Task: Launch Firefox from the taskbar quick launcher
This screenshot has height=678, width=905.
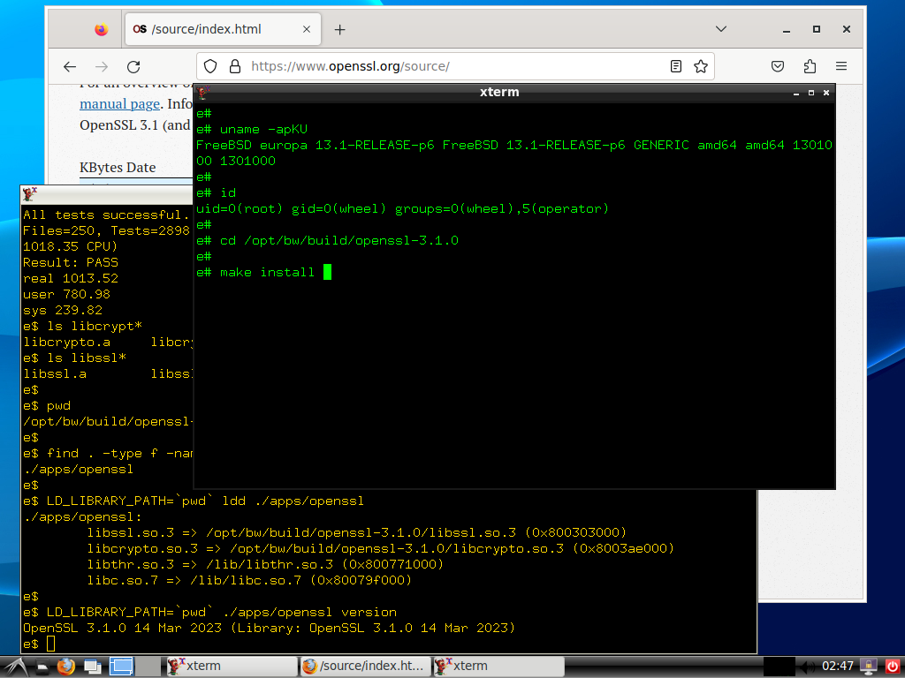Action: click(x=65, y=666)
